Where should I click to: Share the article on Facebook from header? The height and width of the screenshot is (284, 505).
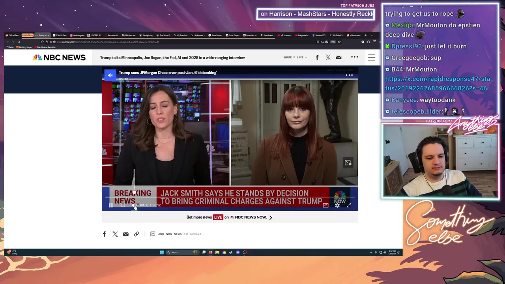point(317,58)
